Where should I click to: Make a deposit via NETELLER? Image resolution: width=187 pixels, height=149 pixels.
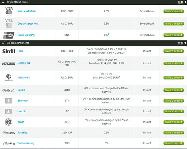point(174,63)
